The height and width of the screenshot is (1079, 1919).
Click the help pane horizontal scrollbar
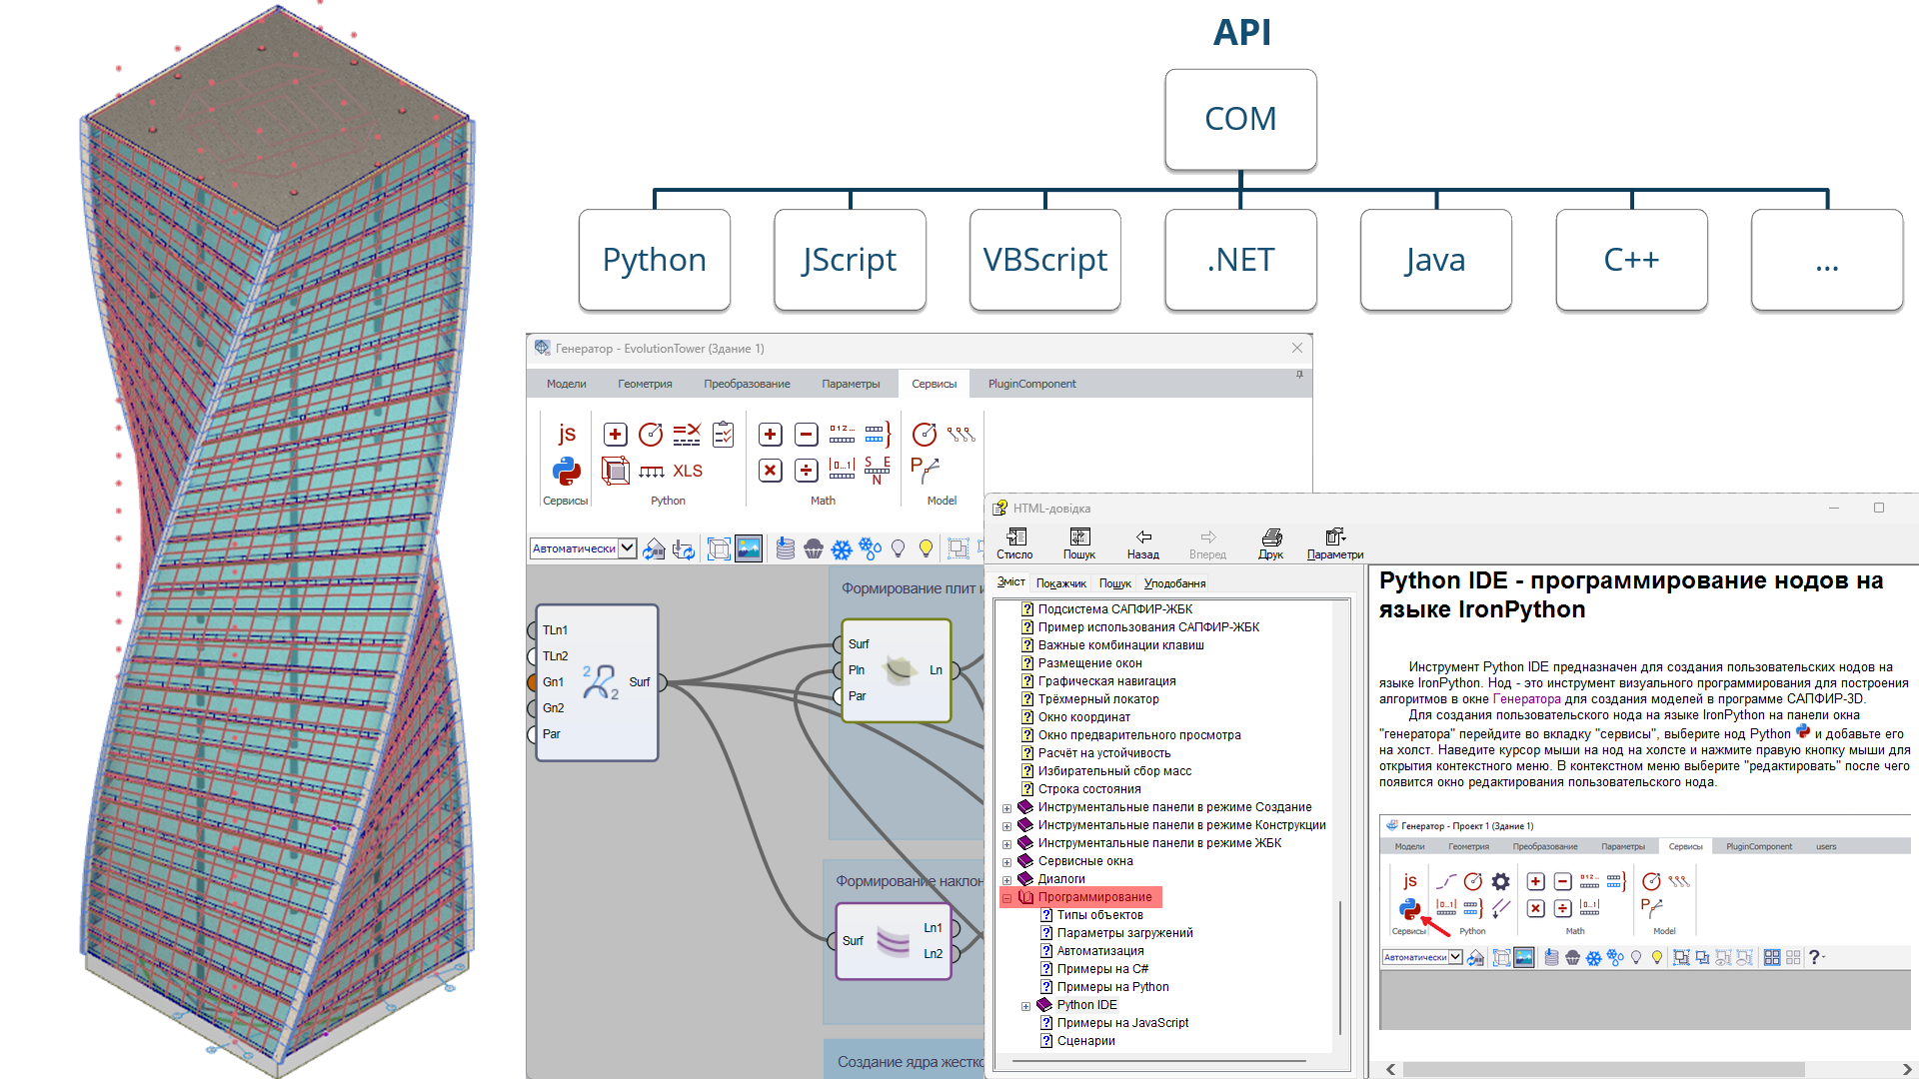coord(1602,1069)
